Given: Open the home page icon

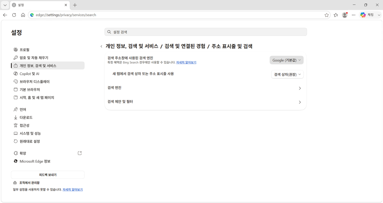Looking at the screenshot, I should 23,15.
